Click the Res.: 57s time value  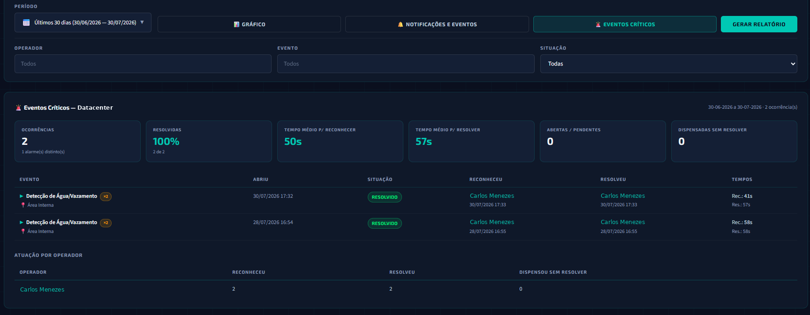[x=741, y=205]
